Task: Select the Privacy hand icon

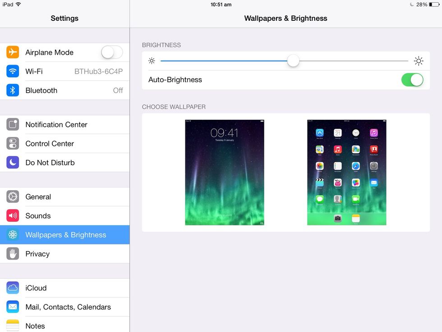Action: (12, 253)
